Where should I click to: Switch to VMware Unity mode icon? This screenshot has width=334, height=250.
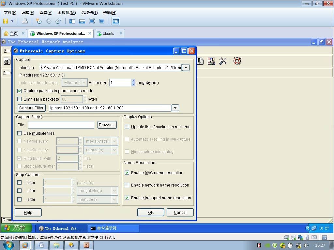102,21
